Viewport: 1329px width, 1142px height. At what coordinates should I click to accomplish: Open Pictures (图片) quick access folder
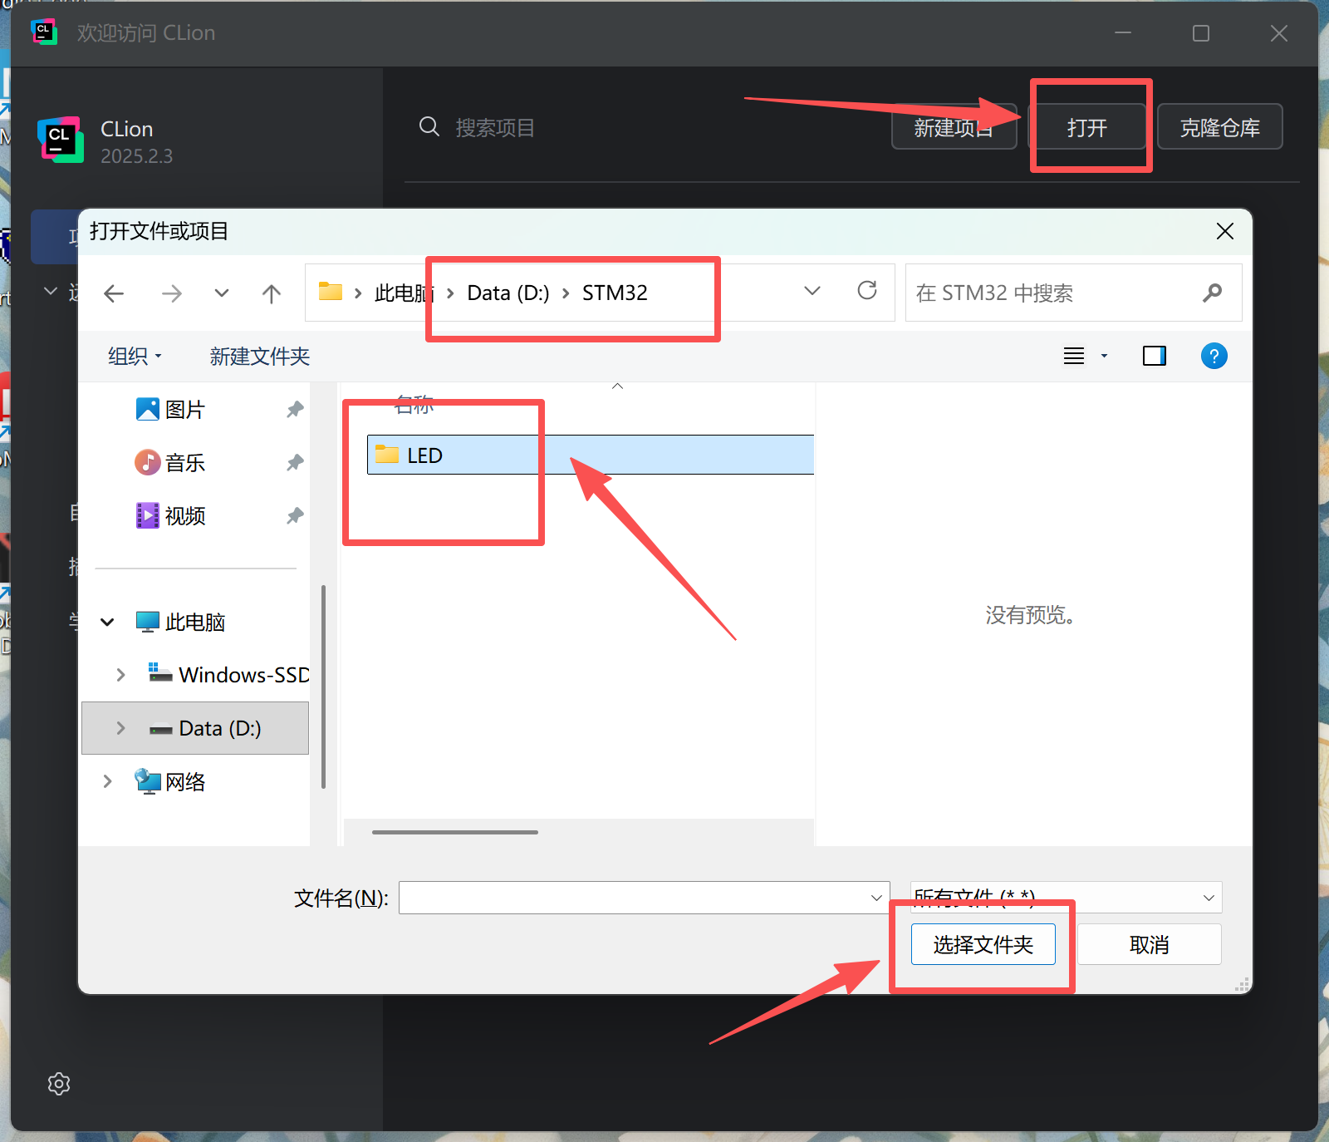(170, 410)
